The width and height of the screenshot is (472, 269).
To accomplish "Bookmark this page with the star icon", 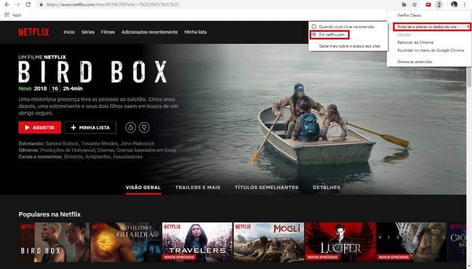I will (x=414, y=4).
